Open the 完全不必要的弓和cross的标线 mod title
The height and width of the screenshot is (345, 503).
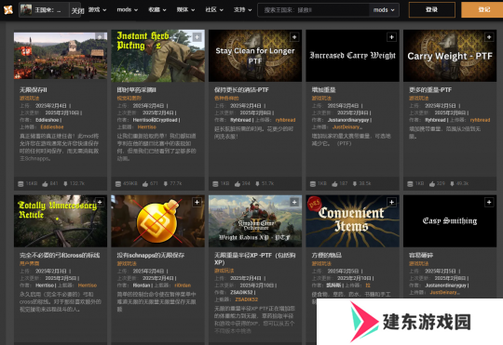click(x=60, y=256)
